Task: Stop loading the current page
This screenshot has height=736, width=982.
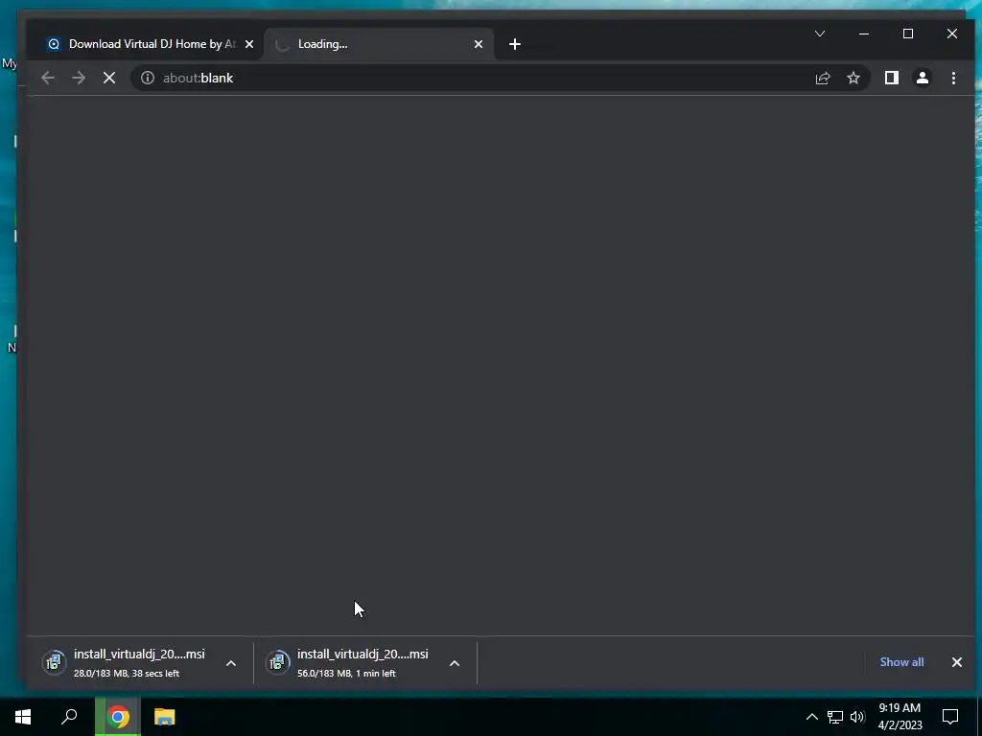Action: (109, 79)
